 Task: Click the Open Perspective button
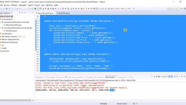point(181,9)
